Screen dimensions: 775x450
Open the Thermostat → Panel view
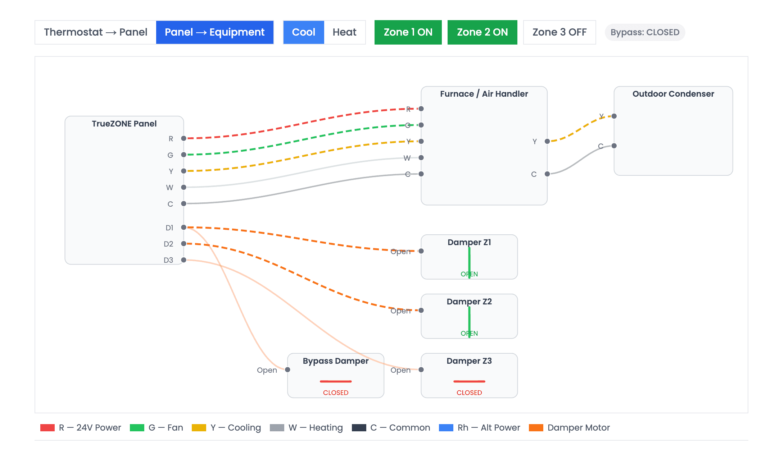click(x=95, y=32)
